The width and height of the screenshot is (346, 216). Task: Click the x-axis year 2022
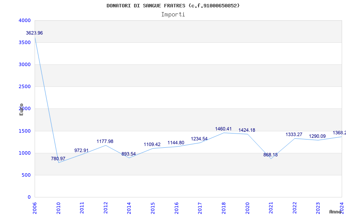295,208
